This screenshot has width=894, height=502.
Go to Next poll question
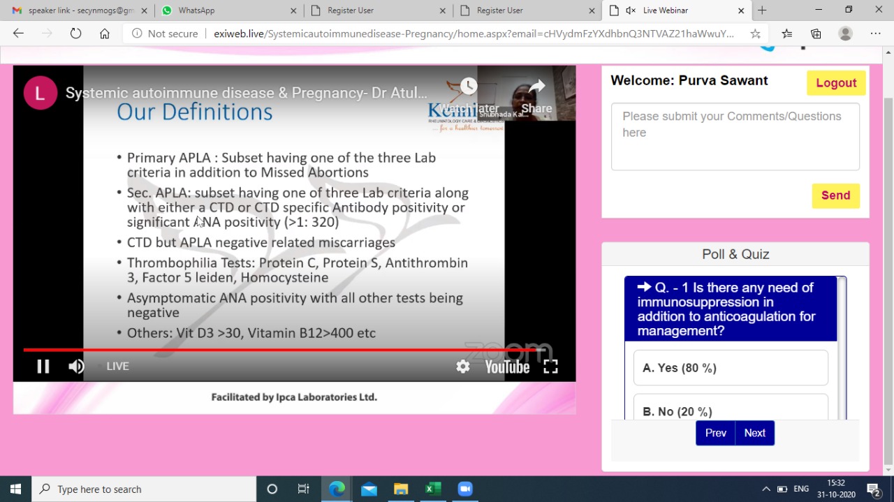(x=754, y=433)
